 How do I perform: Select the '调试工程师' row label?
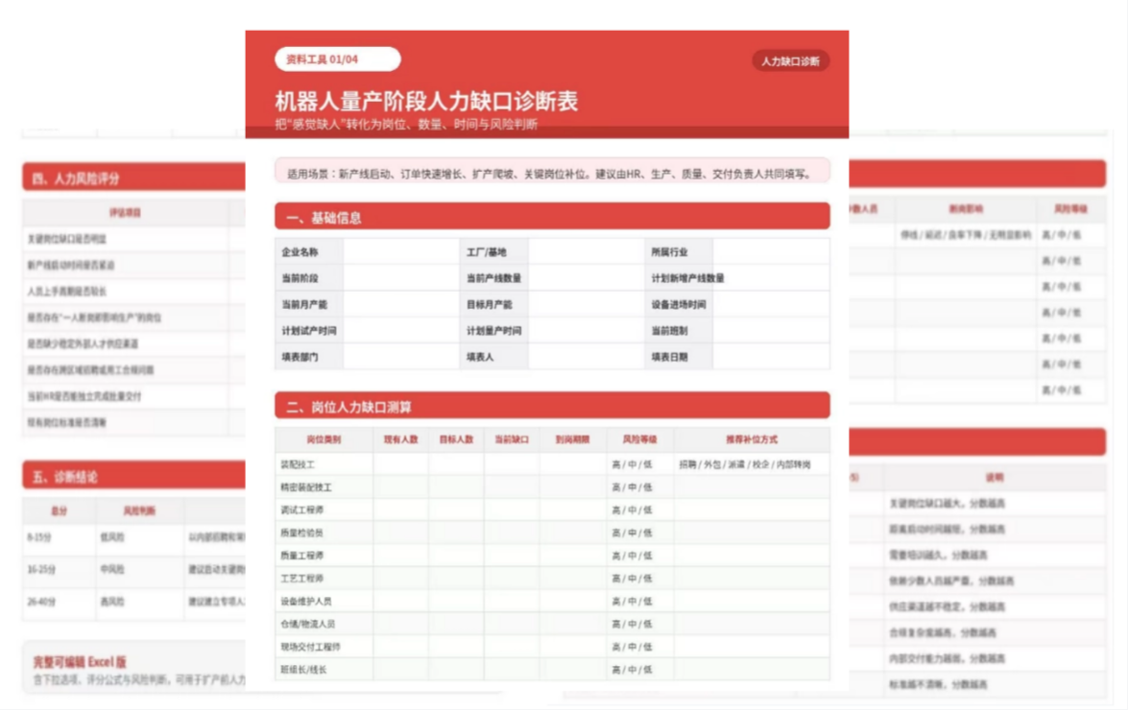click(302, 509)
